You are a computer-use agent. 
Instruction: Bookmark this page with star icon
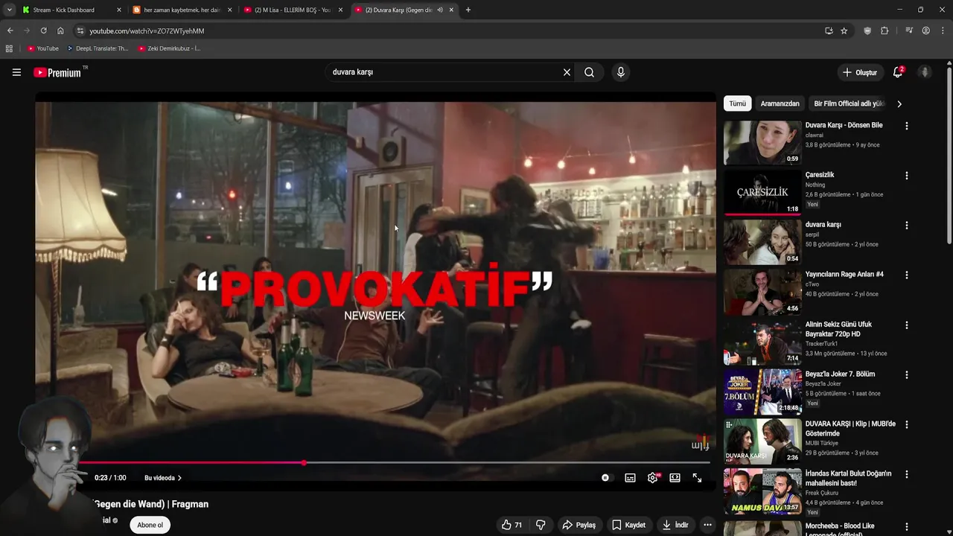tap(844, 31)
